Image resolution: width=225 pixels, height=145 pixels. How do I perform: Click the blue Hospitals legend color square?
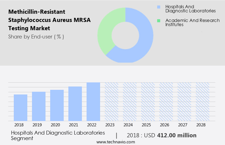tap(158, 7)
